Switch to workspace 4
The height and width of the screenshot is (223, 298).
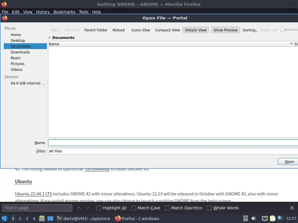click(x=34, y=218)
